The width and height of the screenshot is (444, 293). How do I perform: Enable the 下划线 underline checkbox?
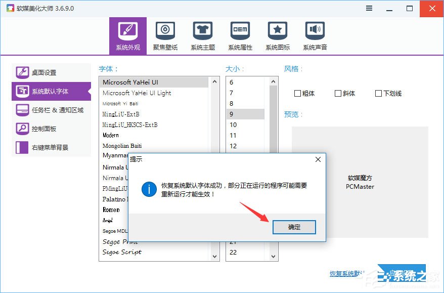[378, 93]
